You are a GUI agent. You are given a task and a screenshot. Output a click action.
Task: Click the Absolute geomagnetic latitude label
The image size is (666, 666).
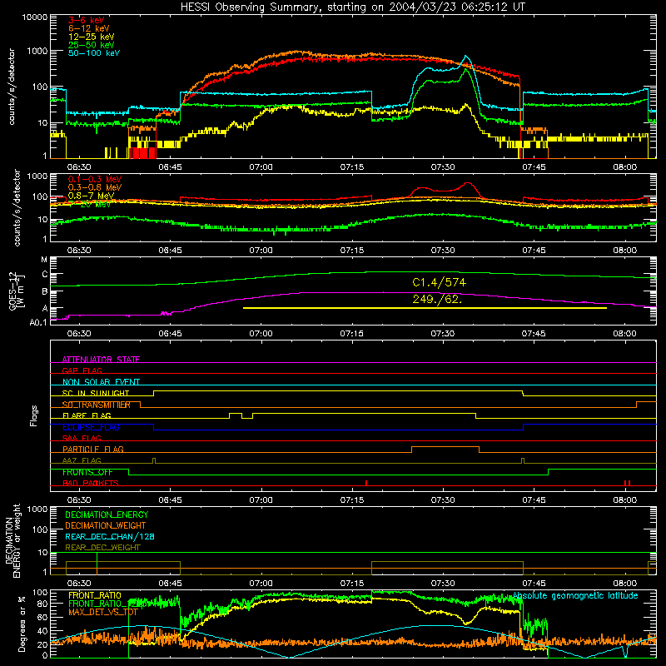(575, 595)
